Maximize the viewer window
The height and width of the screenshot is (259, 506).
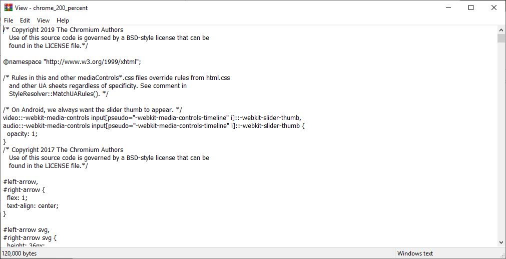pos(471,7)
